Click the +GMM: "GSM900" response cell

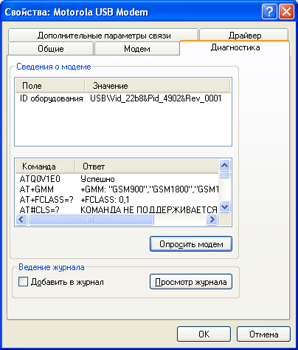(149, 189)
